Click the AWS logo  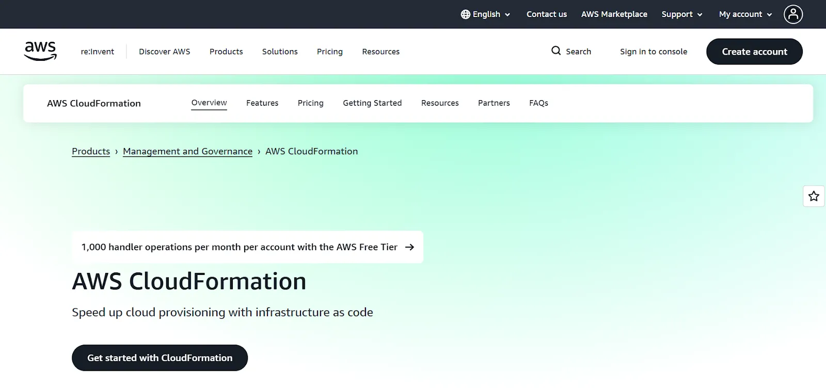40,51
